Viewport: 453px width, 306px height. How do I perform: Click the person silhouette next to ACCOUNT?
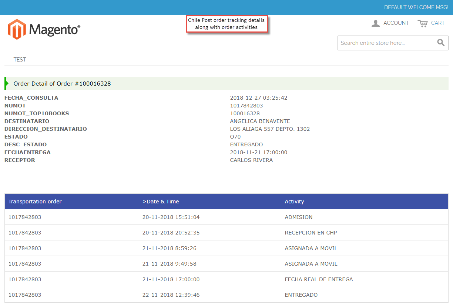pos(375,23)
